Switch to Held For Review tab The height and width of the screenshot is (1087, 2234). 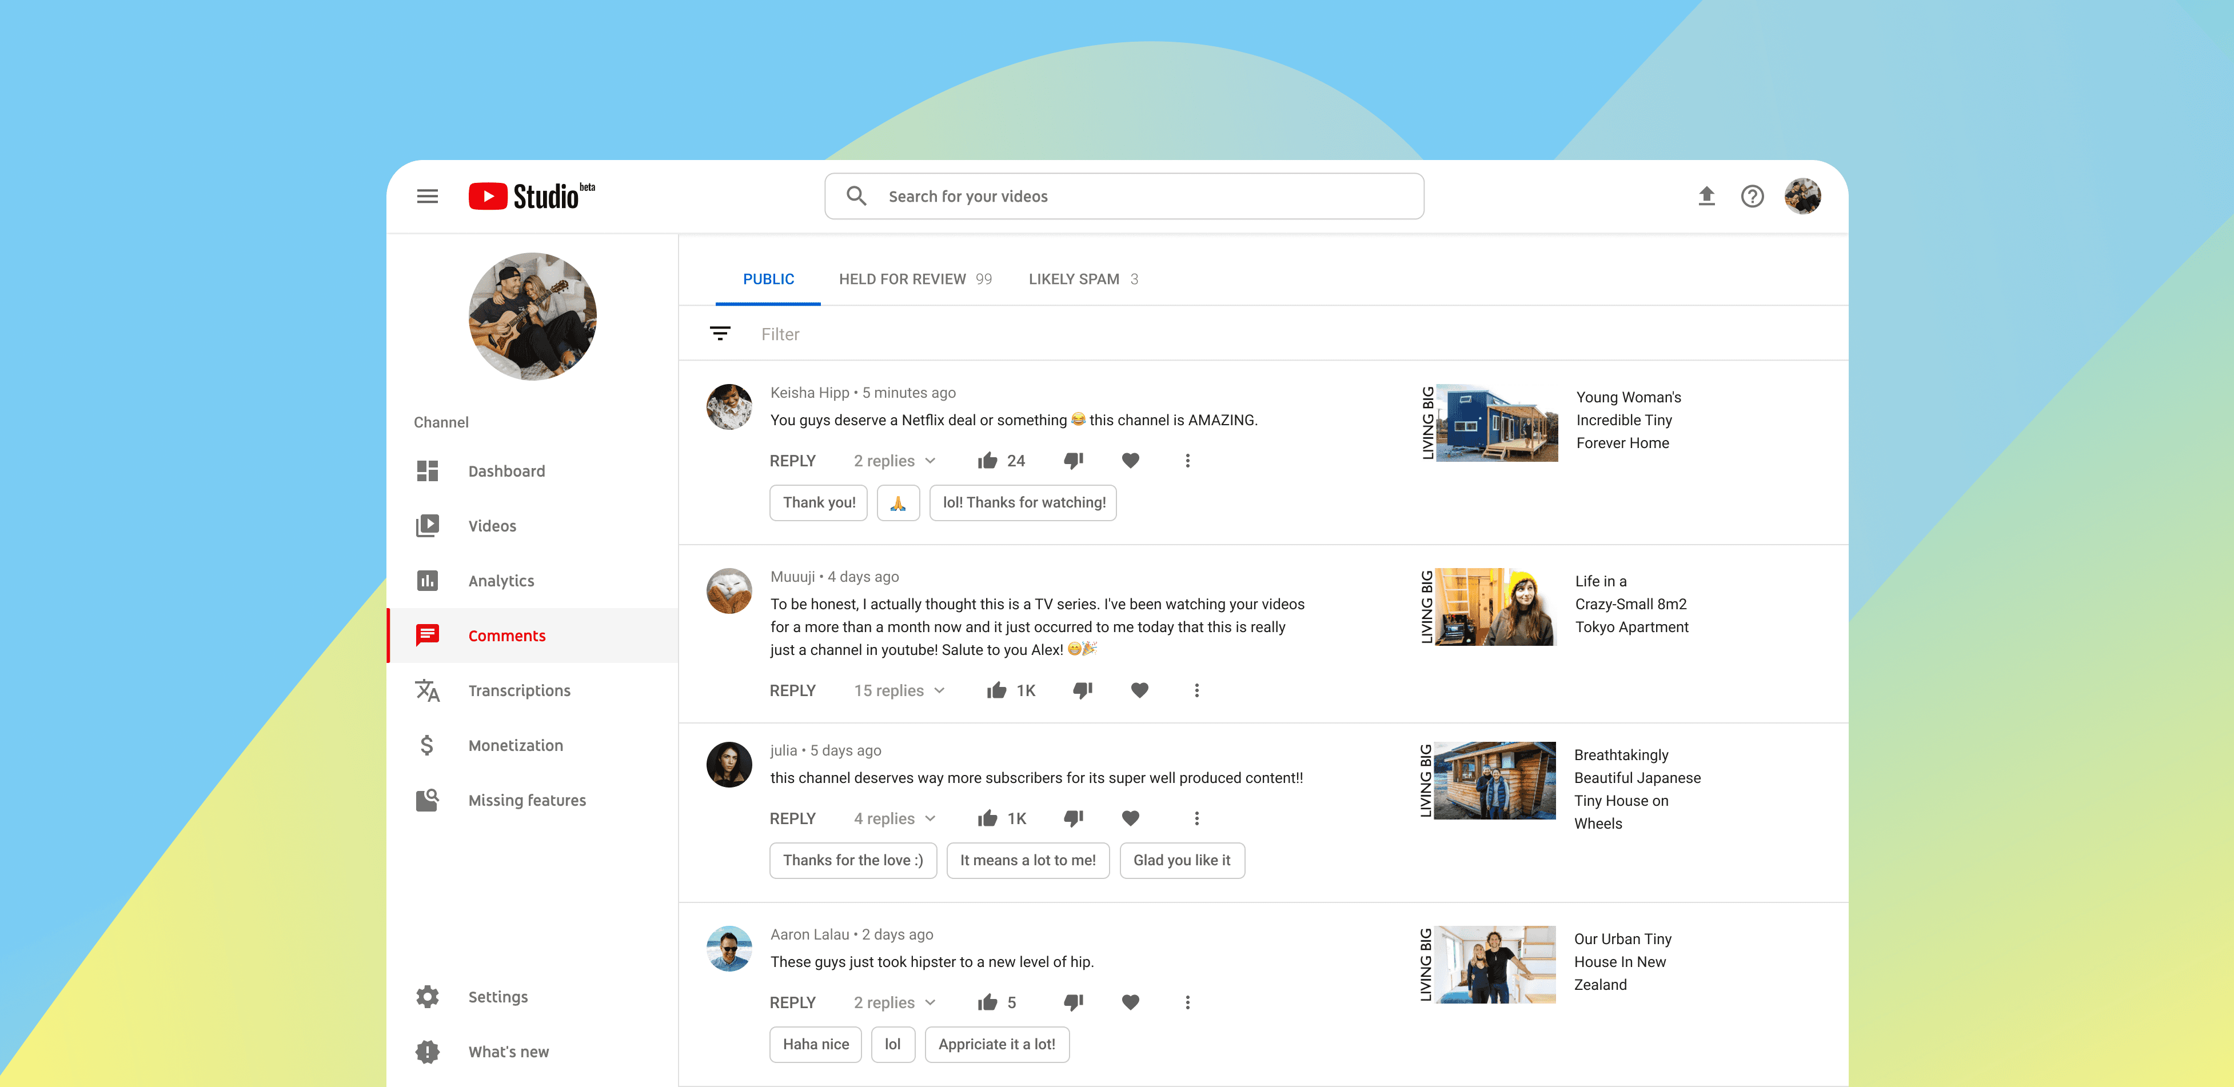pos(914,279)
